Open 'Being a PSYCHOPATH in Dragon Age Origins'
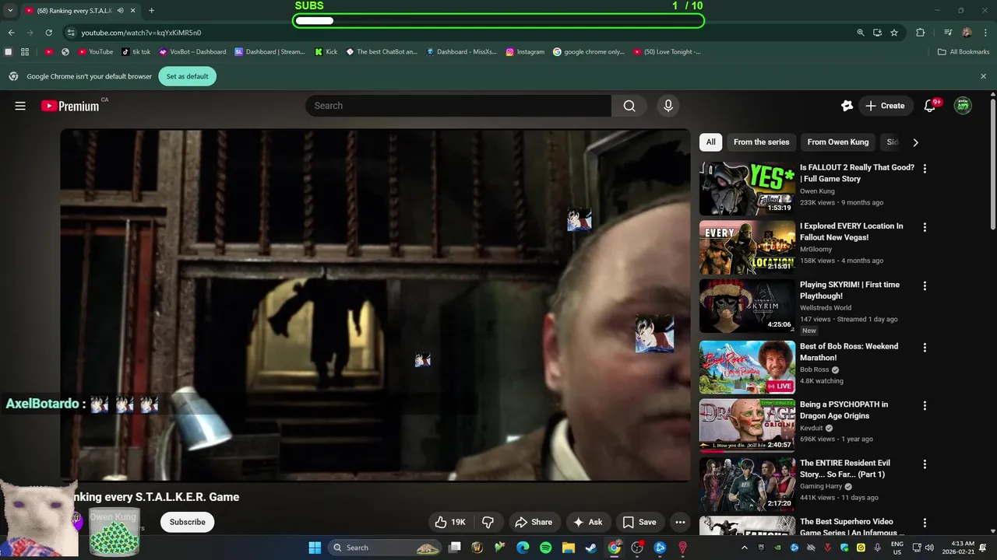Screen dimensions: 997x560 pyautogui.click(x=844, y=410)
